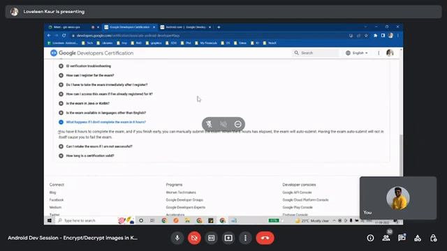
Task: Open the Activities panel
Action: coord(418,238)
